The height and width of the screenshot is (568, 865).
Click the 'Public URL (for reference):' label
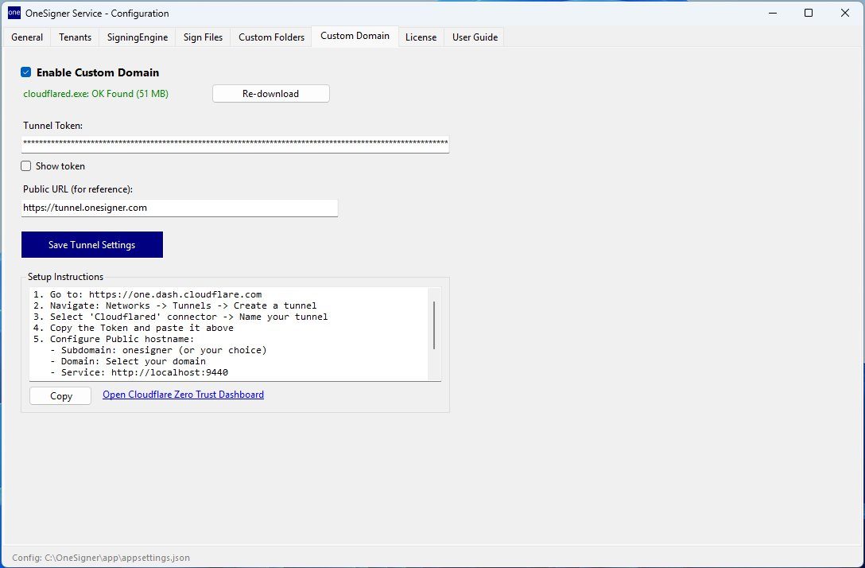click(x=78, y=189)
